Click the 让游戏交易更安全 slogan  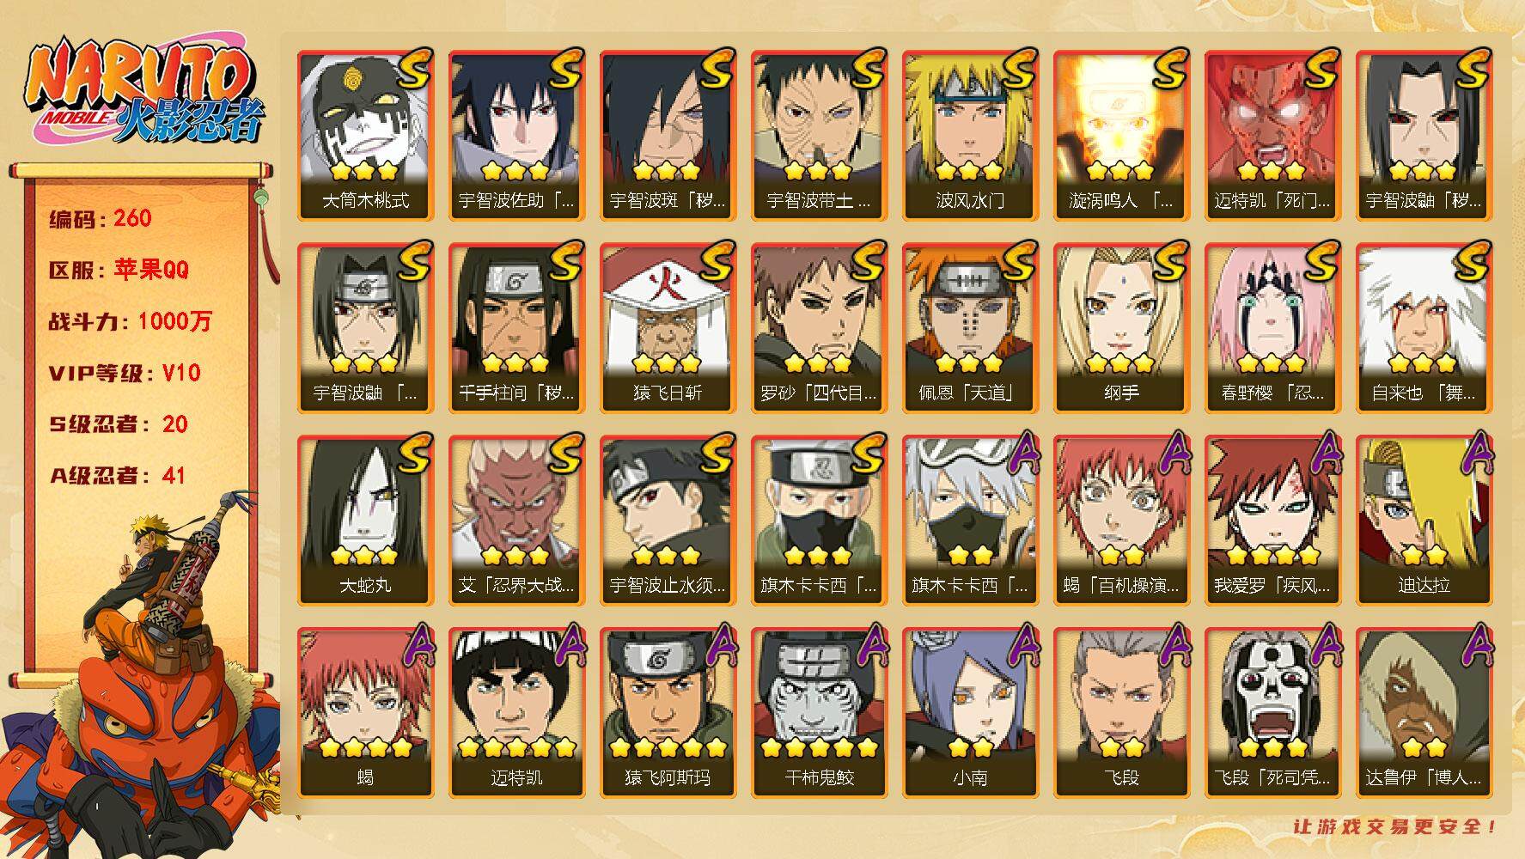[1395, 826]
